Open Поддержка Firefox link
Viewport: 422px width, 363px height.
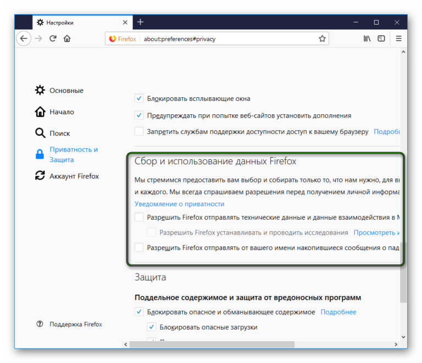point(76,324)
